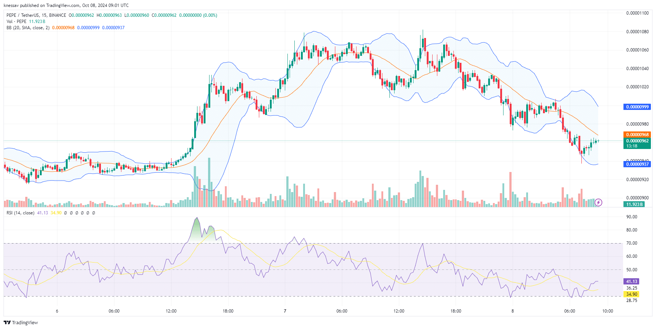Click the orange BB basis value 0.00000968 in legend
Screen dimensions: 656x329
click(63, 28)
